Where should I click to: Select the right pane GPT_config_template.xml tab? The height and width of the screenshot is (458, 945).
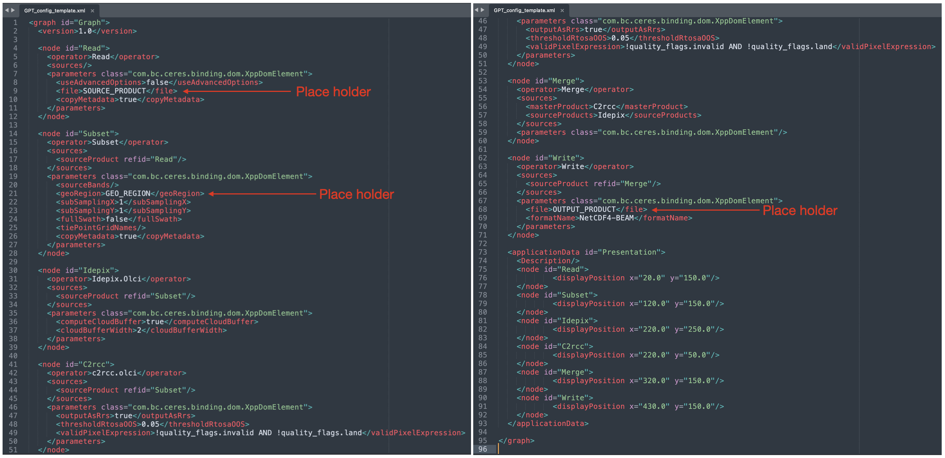(524, 10)
